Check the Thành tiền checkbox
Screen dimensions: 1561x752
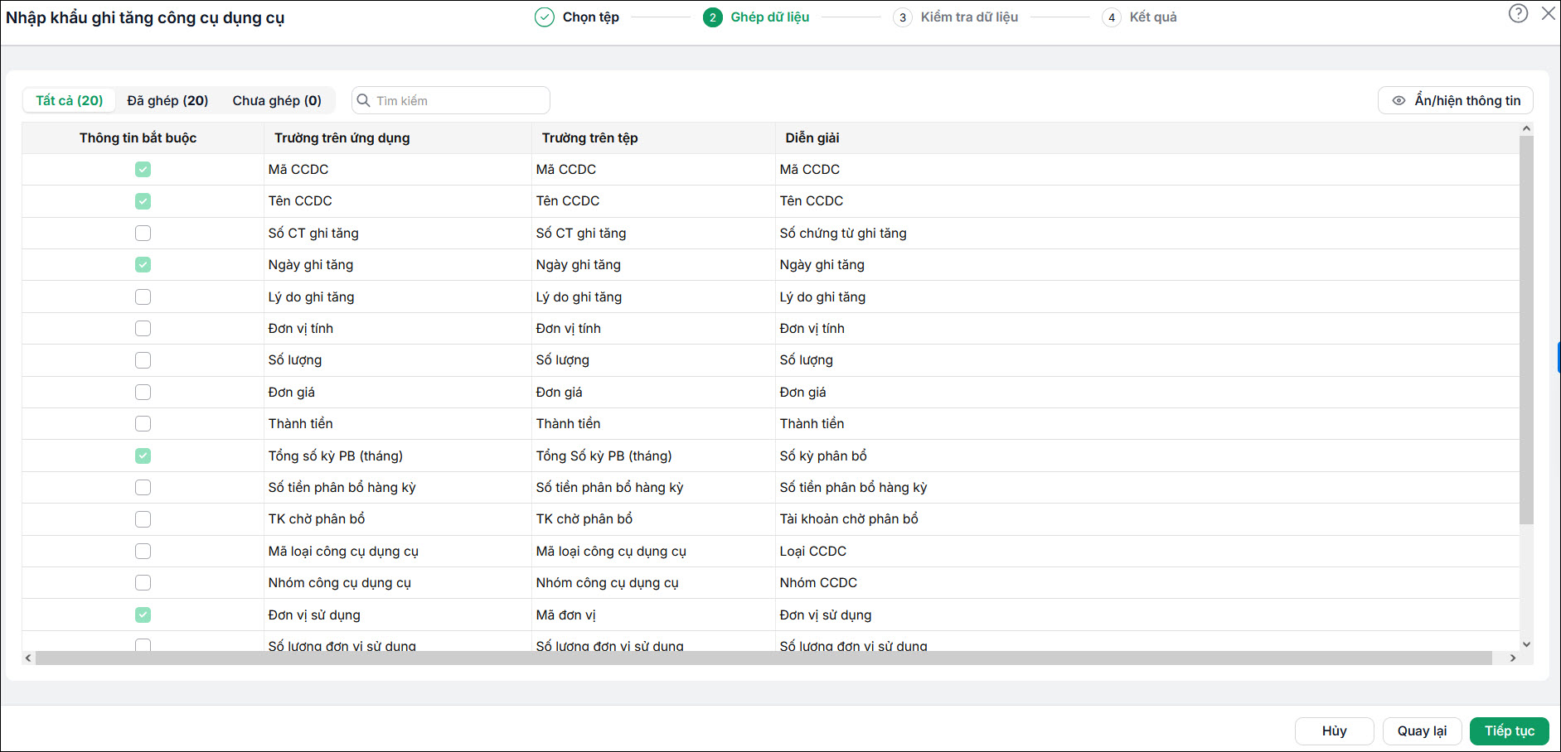click(x=143, y=423)
